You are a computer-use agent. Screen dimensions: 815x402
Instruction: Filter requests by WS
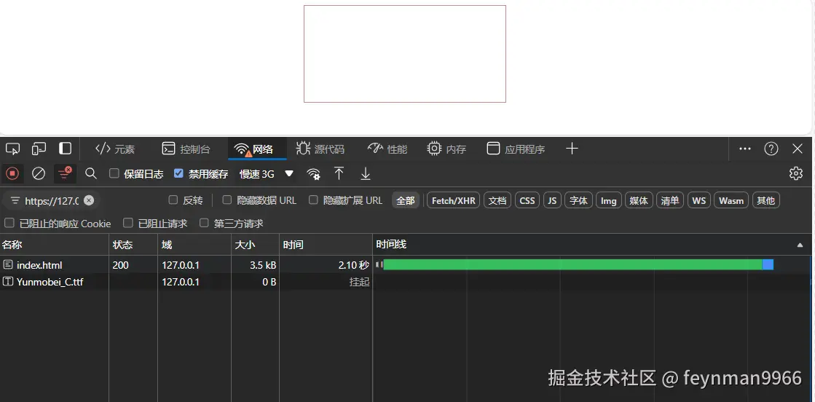pyautogui.click(x=699, y=200)
